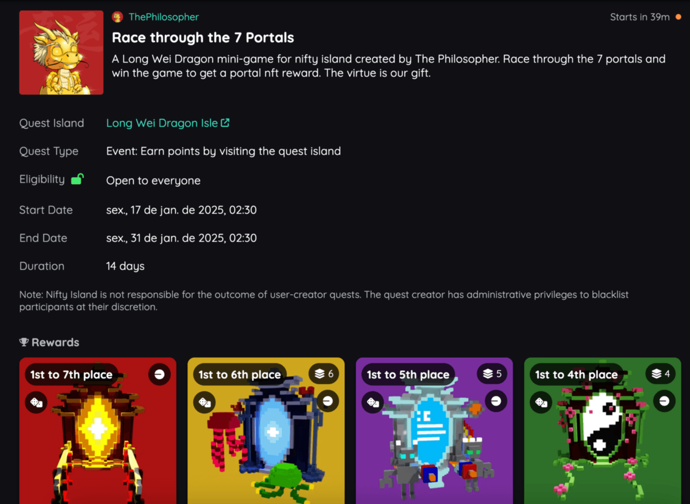This screenshot has height=504, width=690.
Task: Click the trophy icon next to Rewards
Action: 24,342
